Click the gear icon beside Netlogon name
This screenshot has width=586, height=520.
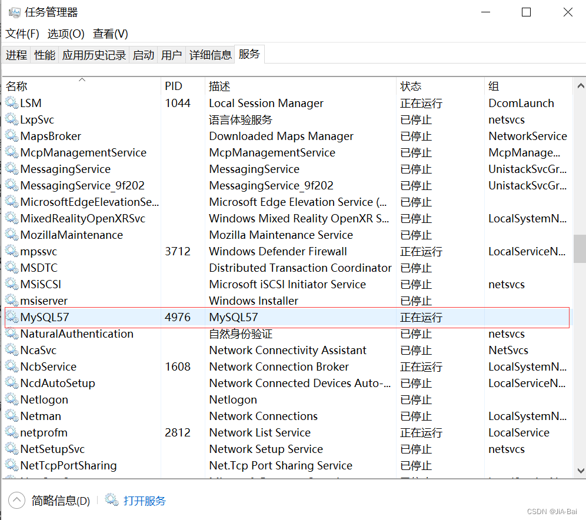click(x=12, y=399)
